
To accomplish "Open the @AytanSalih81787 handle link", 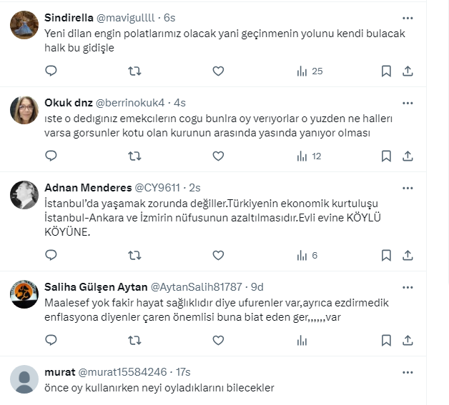I will (x=196, y=287).
